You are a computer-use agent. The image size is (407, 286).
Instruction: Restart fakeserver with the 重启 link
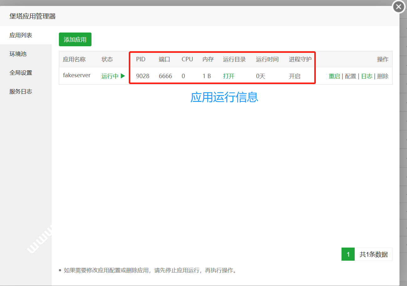(x=334, y=76)
